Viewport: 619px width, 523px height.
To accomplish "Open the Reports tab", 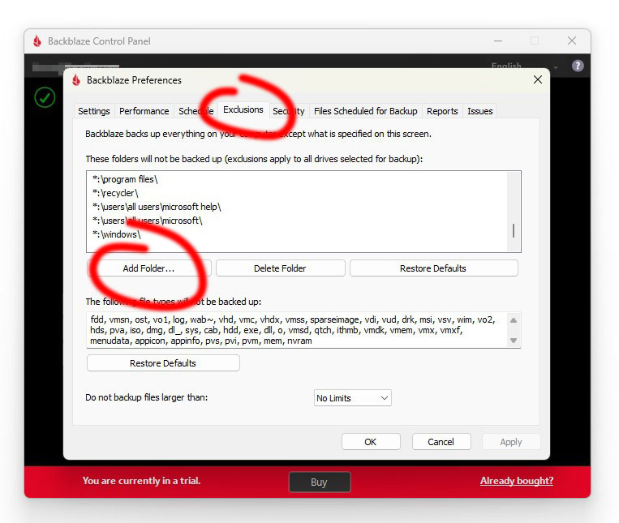I will click(442, 111).
